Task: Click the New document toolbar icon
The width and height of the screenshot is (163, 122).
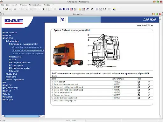Action: (x=3, y=9)
